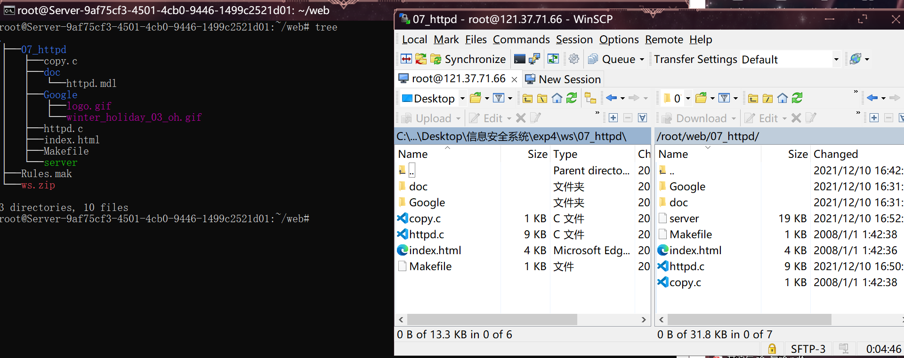Refresh the remote panel
The image size is (904, 358).
797,98
